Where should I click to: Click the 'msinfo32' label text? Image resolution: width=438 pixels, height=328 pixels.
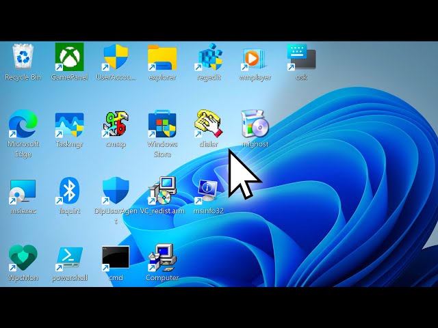tap(209, 211)
